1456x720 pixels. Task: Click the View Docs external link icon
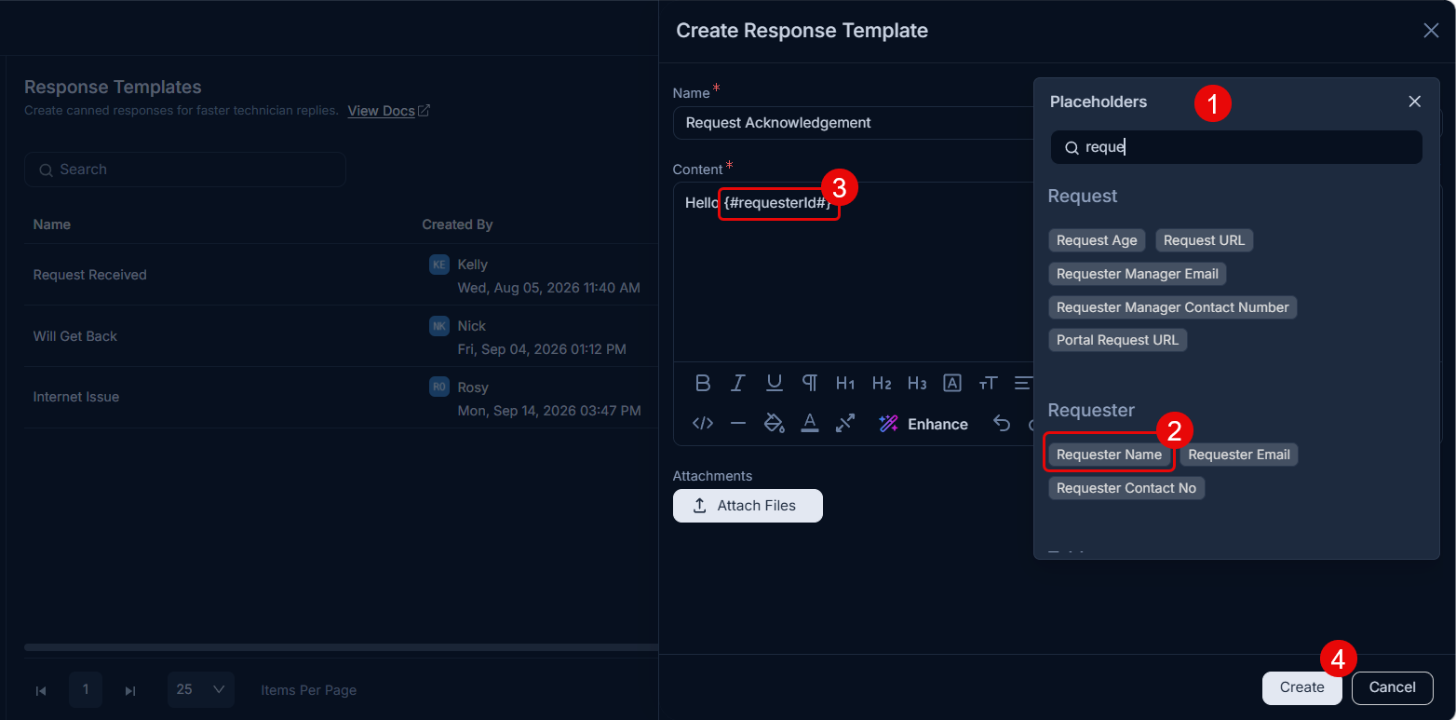pos(424,111)
